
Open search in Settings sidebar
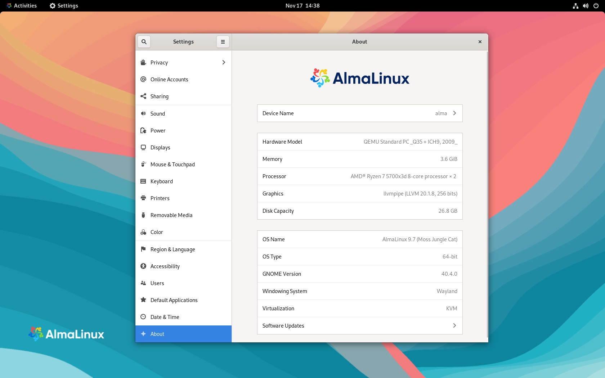[144, 41]
